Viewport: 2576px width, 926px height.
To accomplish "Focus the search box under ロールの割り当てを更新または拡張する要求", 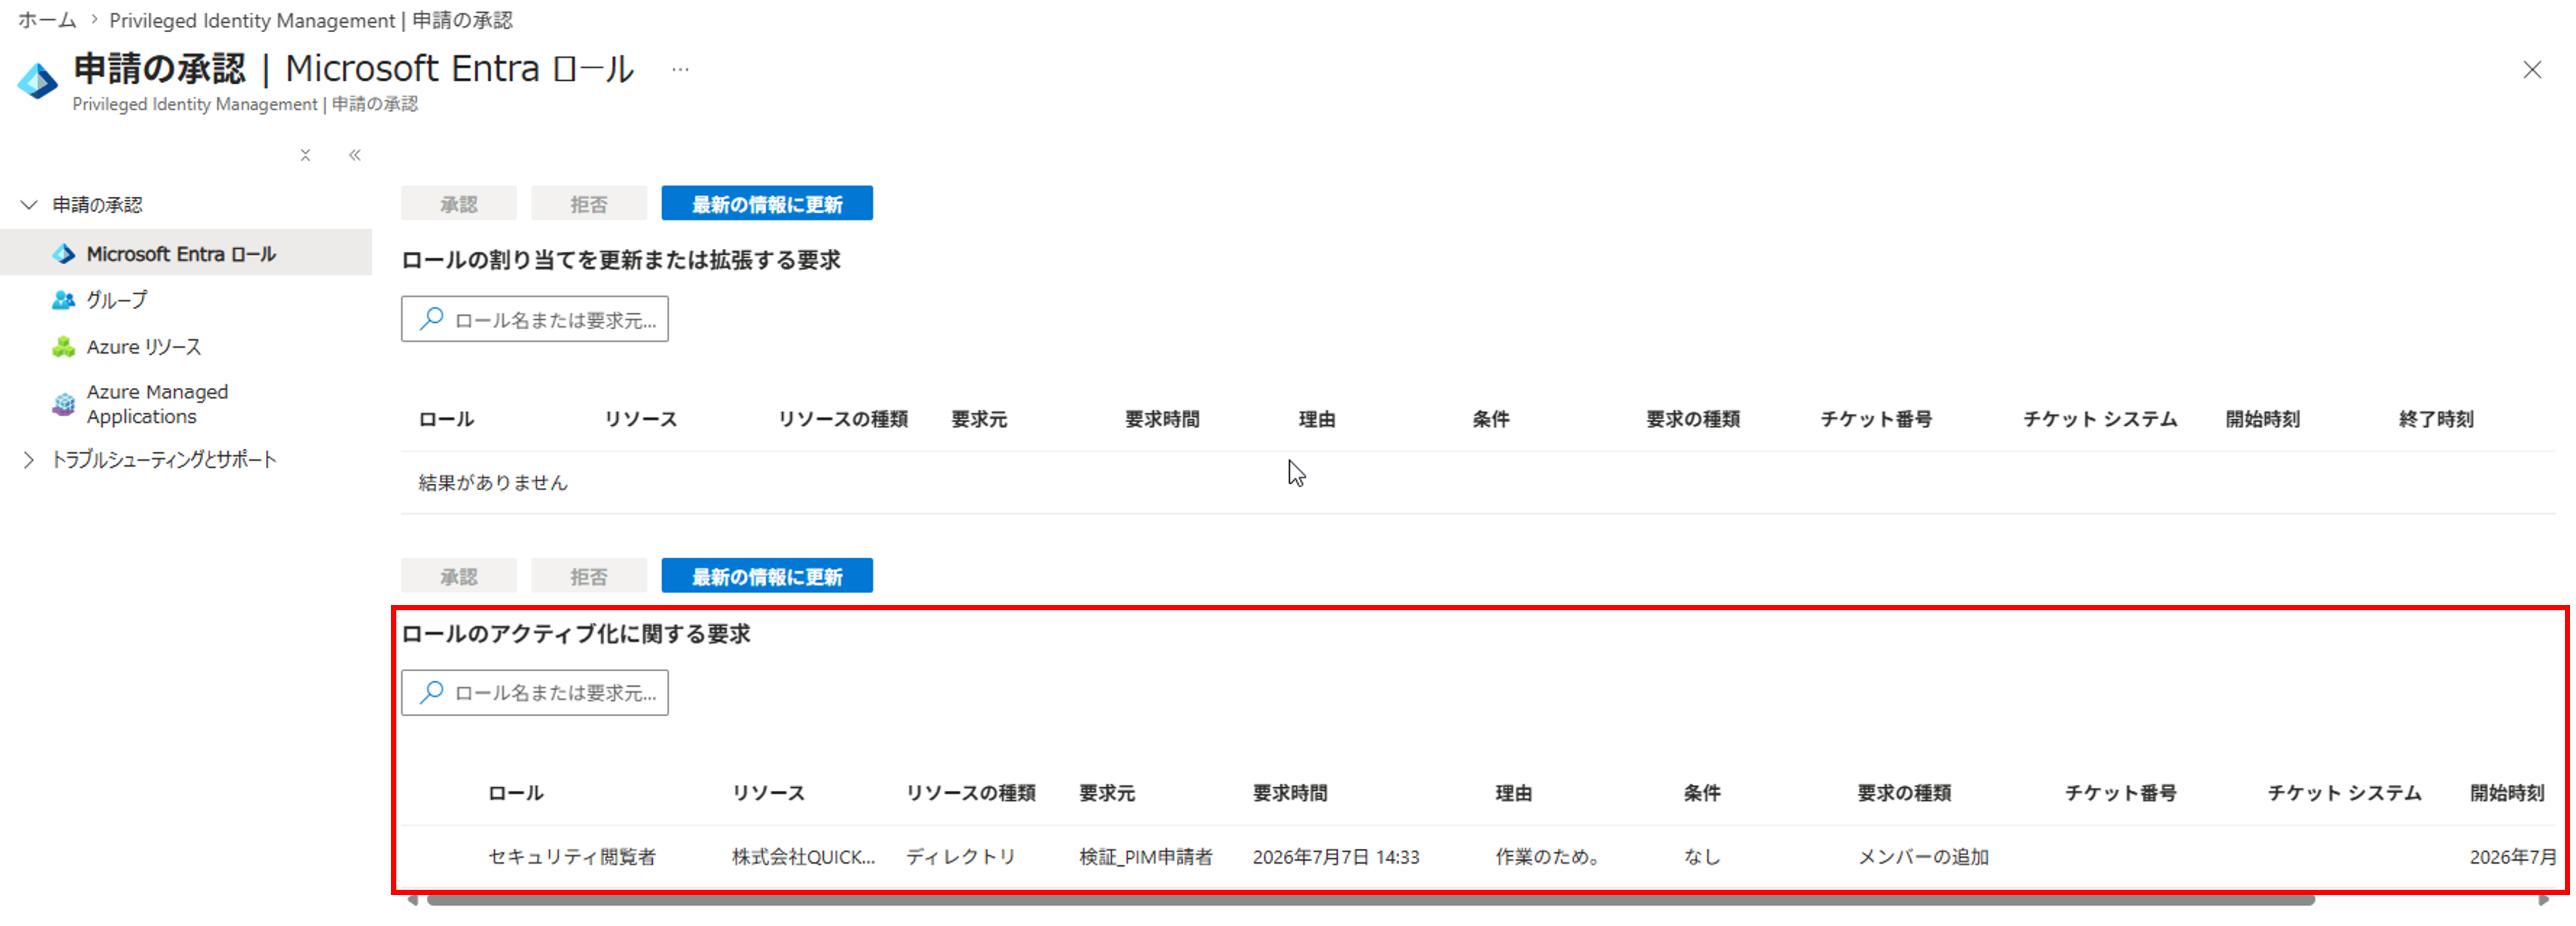I will [535, 319].
